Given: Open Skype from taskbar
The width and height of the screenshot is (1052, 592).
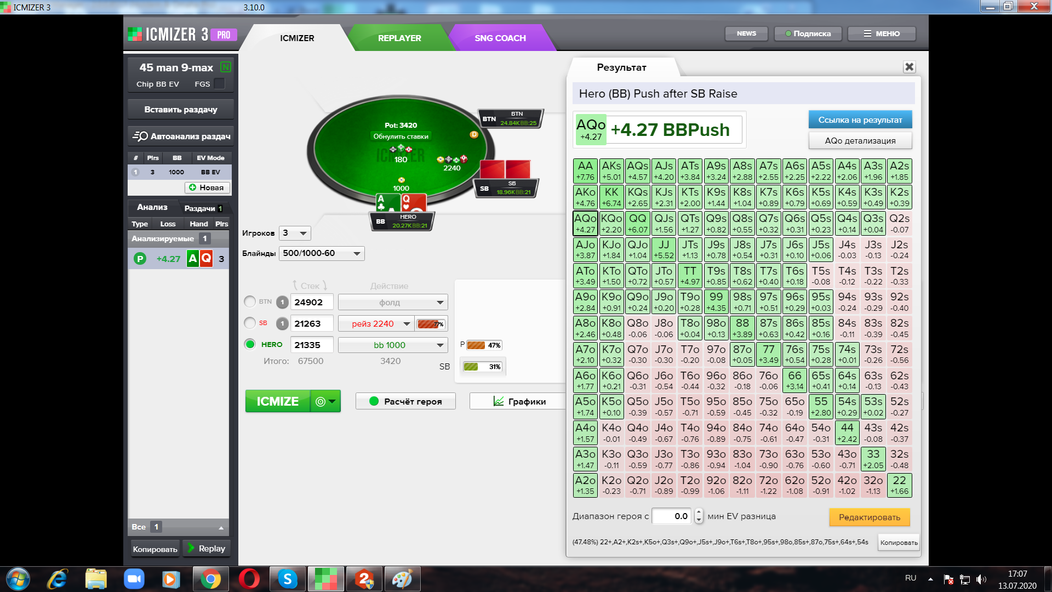Looking at the screenshot, I should coord(287,579).
